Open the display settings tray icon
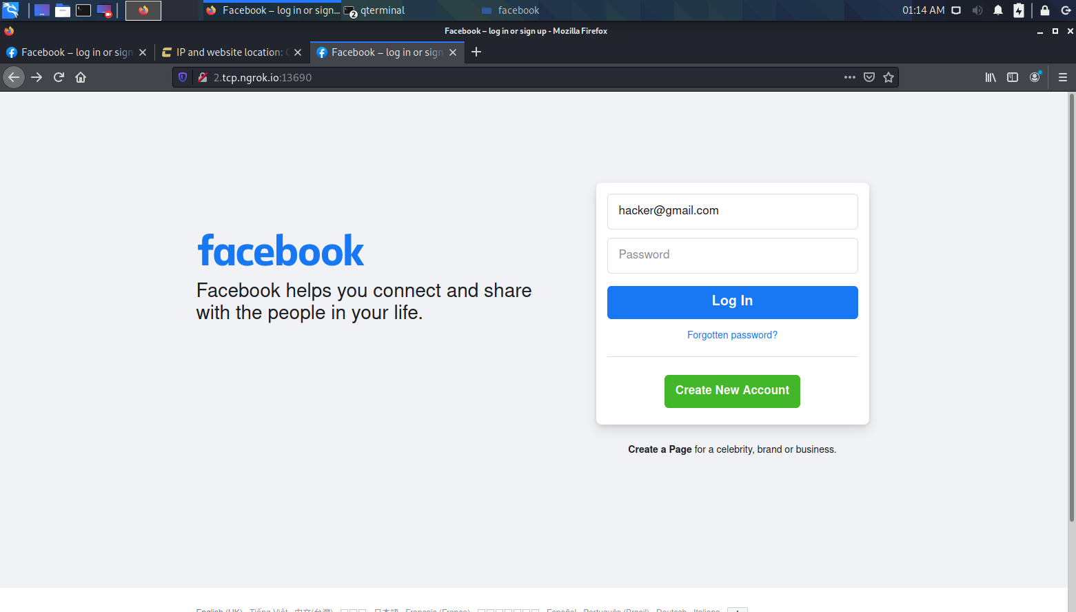 [956, 10]
